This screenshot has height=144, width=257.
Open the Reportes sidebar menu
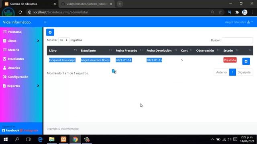(13, 86)
